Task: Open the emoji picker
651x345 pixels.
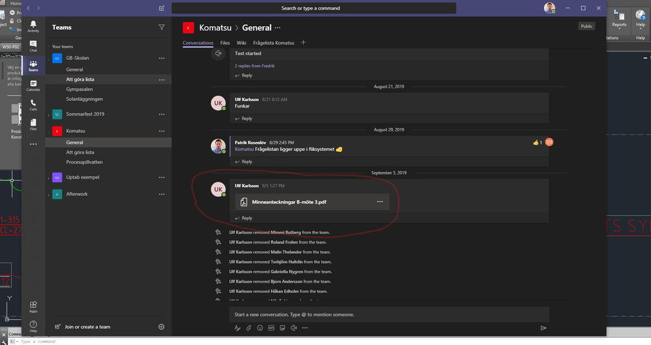Action: tap(260, 327)
